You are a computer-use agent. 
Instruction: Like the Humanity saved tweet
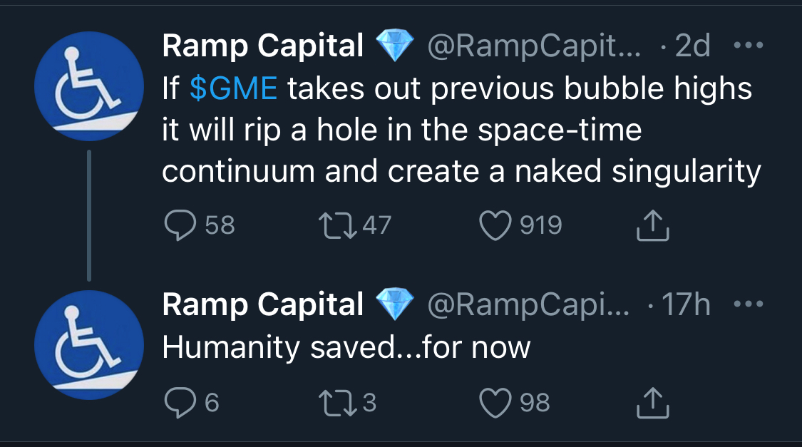click(493, 404)
